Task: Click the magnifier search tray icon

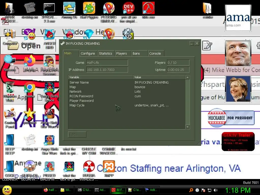Action: [x=191, y=190]
